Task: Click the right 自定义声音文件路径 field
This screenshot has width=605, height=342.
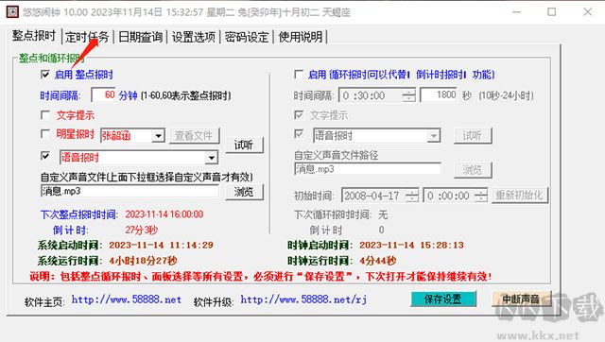Action: point(368,169)
